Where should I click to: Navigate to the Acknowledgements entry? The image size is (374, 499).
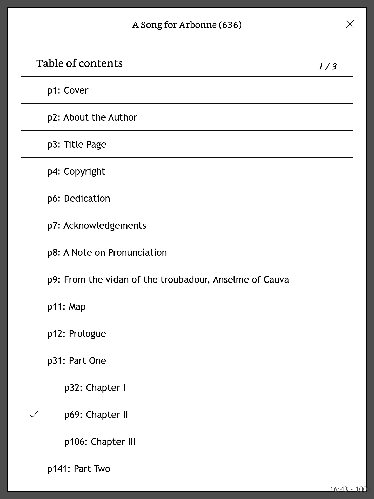point(97,226)
